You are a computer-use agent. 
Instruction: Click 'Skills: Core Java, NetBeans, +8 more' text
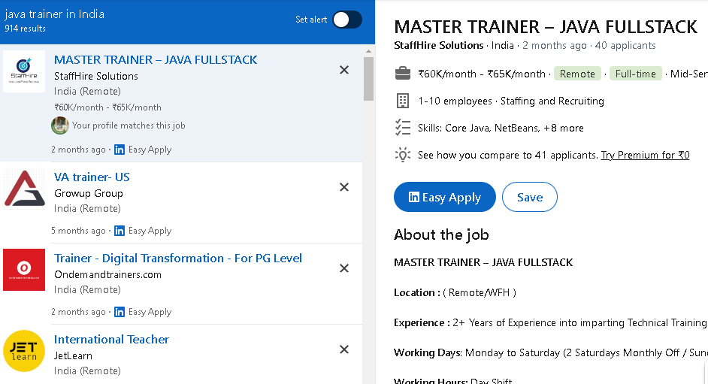point(501,129)
